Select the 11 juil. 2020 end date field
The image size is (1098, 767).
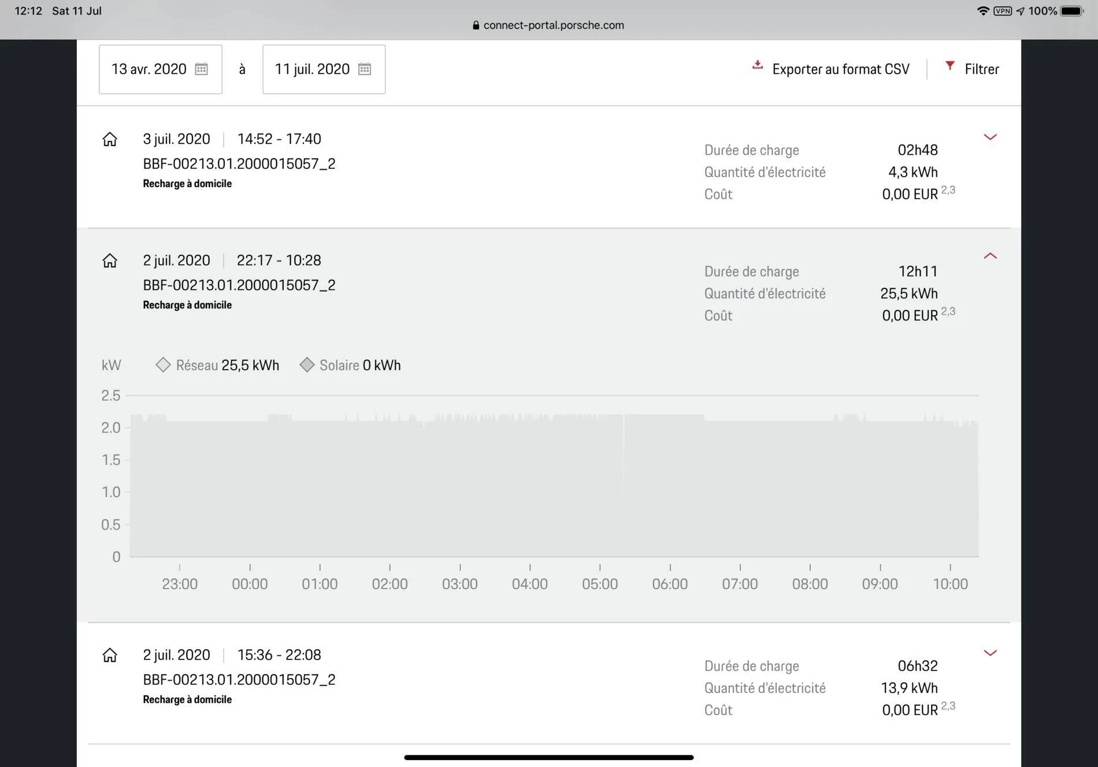point(324,69)
